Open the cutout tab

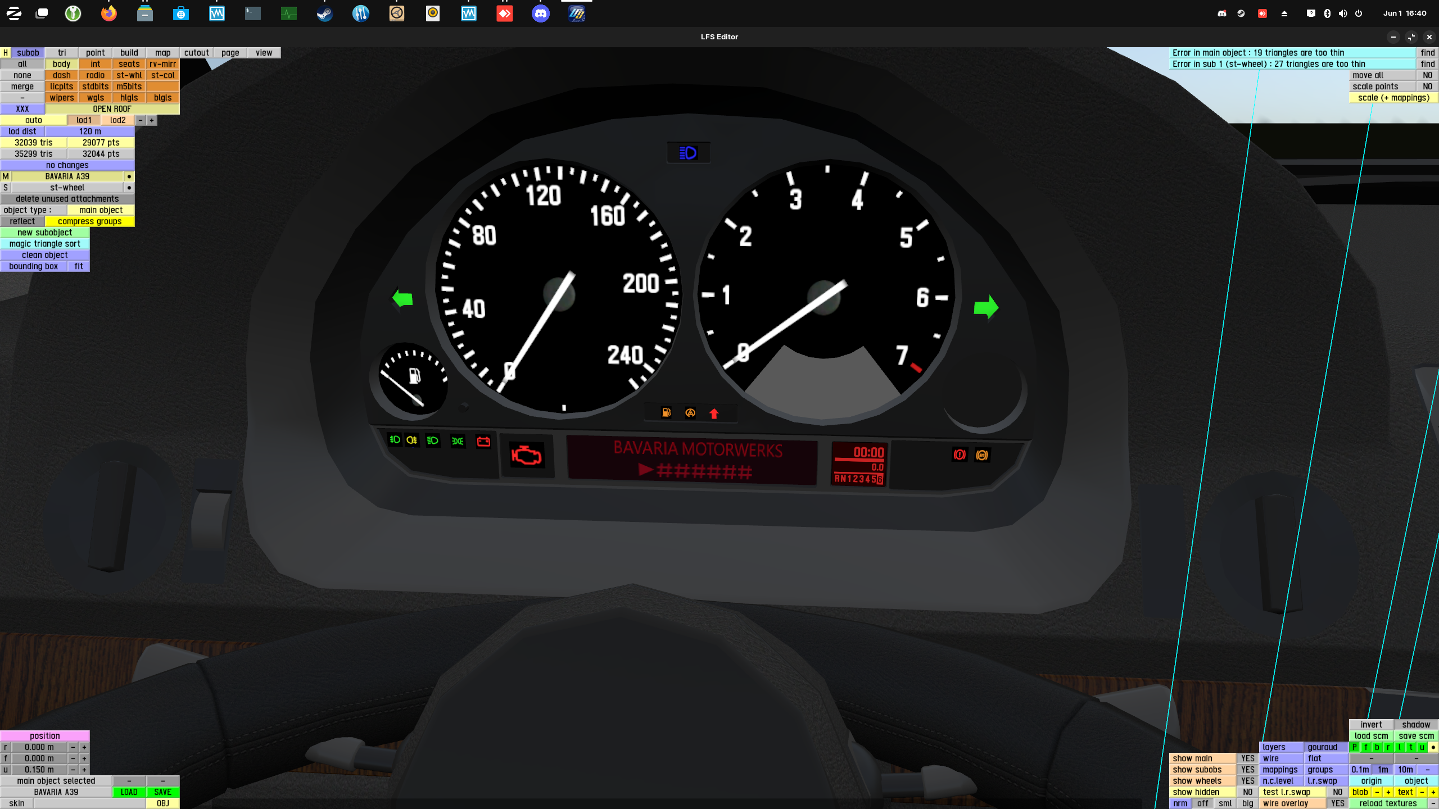[196, 53]
